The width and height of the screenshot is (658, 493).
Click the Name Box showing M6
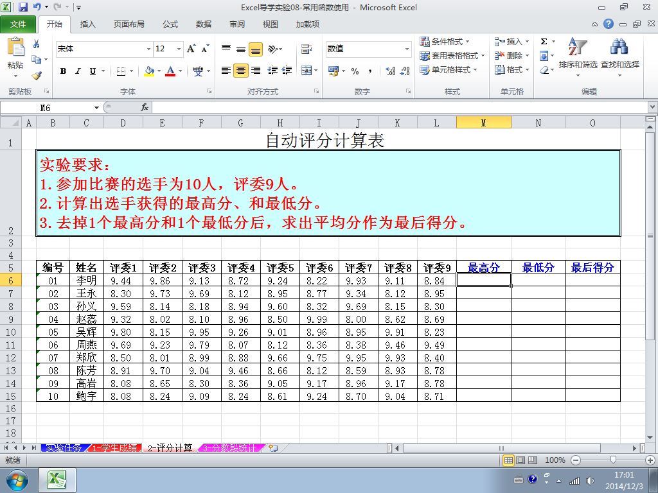click(x=46, y=108)
